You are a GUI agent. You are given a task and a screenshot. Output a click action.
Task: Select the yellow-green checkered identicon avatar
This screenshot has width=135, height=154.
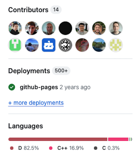tap(116, 45)
